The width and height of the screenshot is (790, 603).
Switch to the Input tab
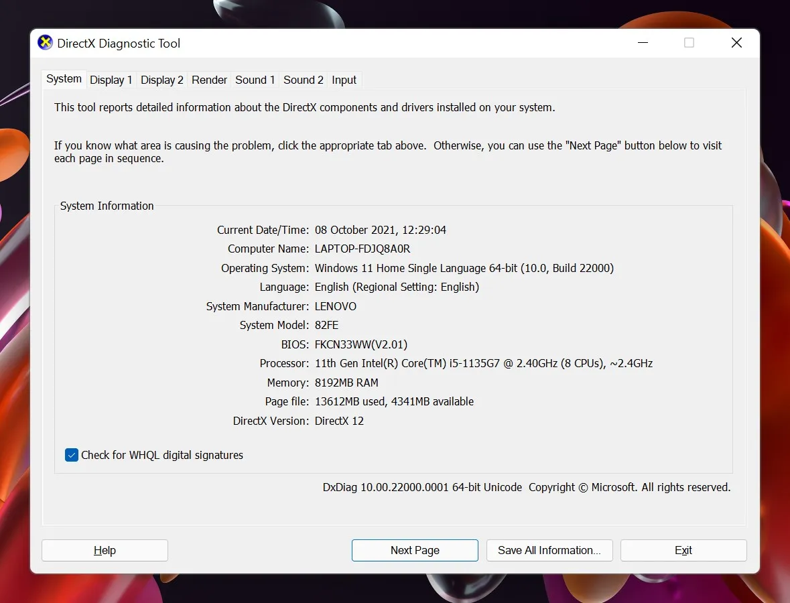(x=344, y=80)
